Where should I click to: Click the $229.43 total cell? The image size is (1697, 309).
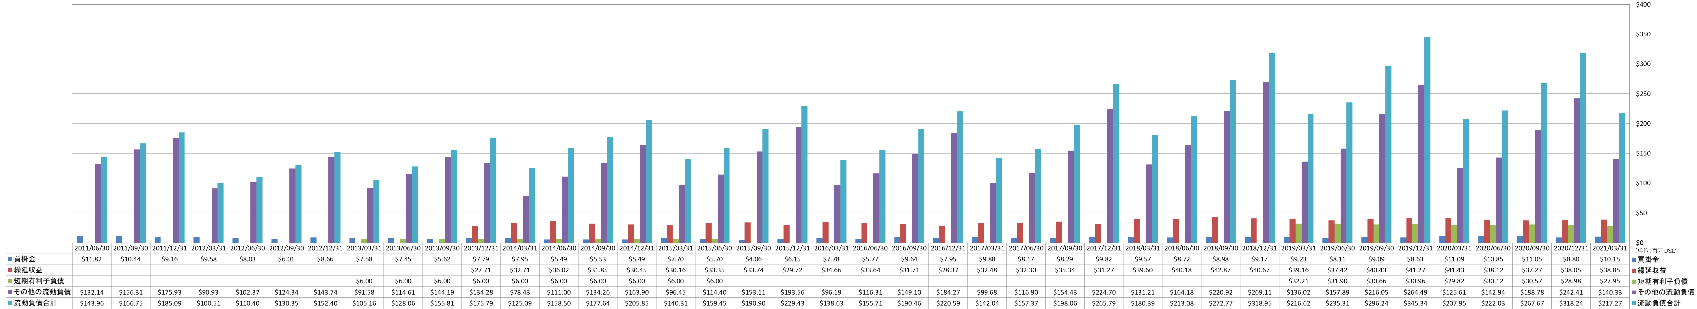click(x=792, y=303)
